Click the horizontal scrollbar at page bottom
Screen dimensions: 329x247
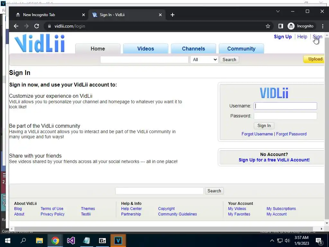tap(164, 229)
